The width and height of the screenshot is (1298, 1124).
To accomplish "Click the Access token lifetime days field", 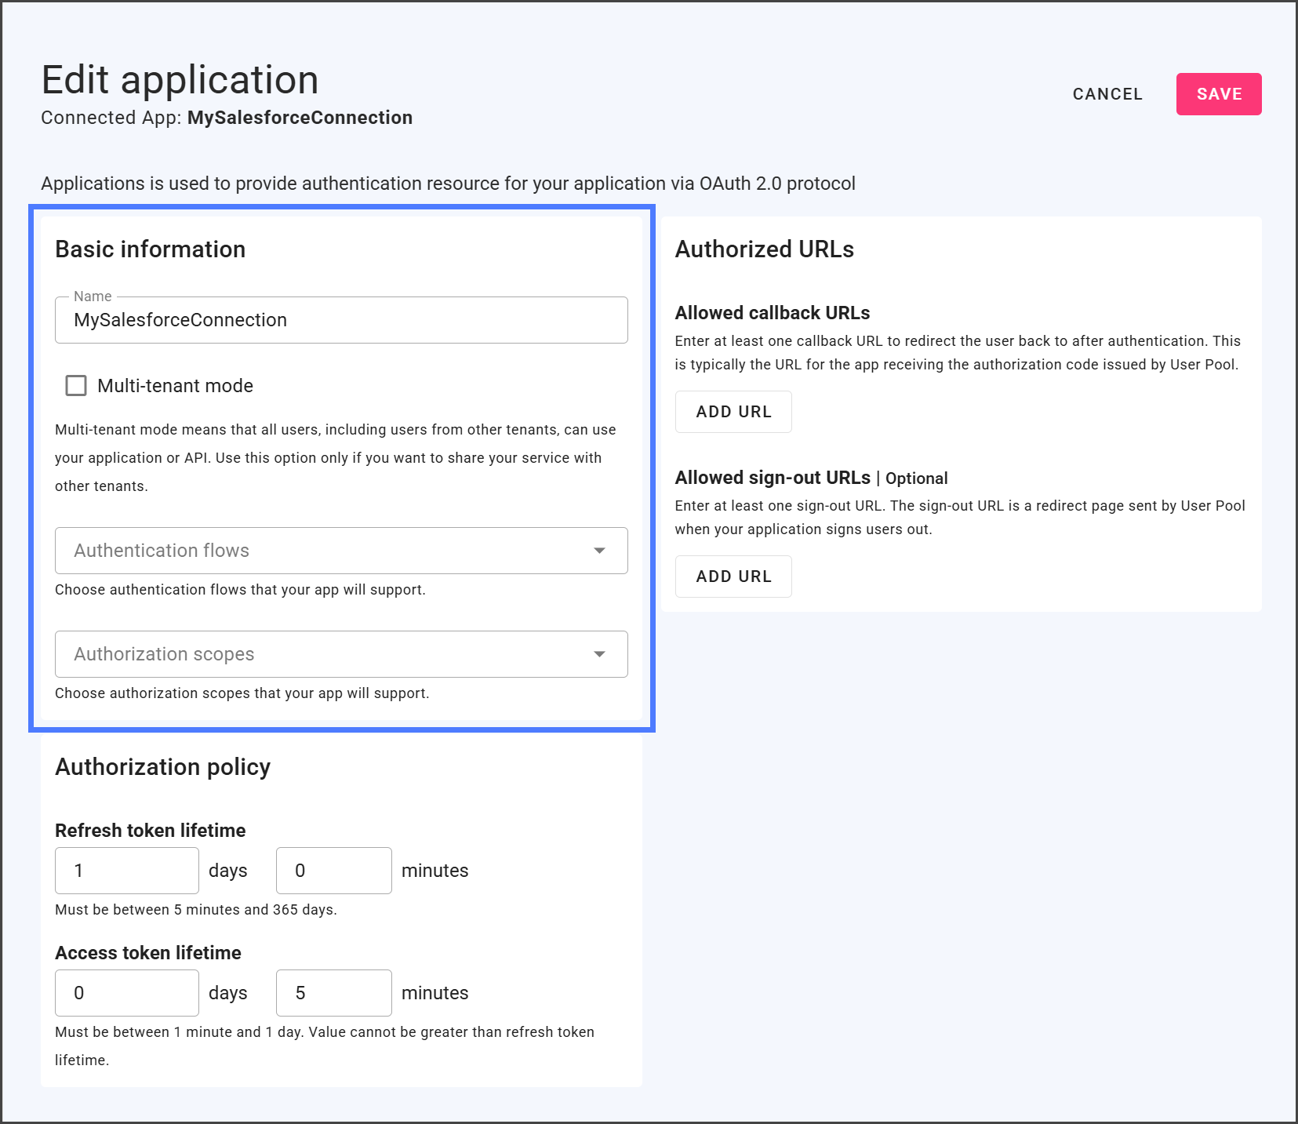I will click(126, 993).
